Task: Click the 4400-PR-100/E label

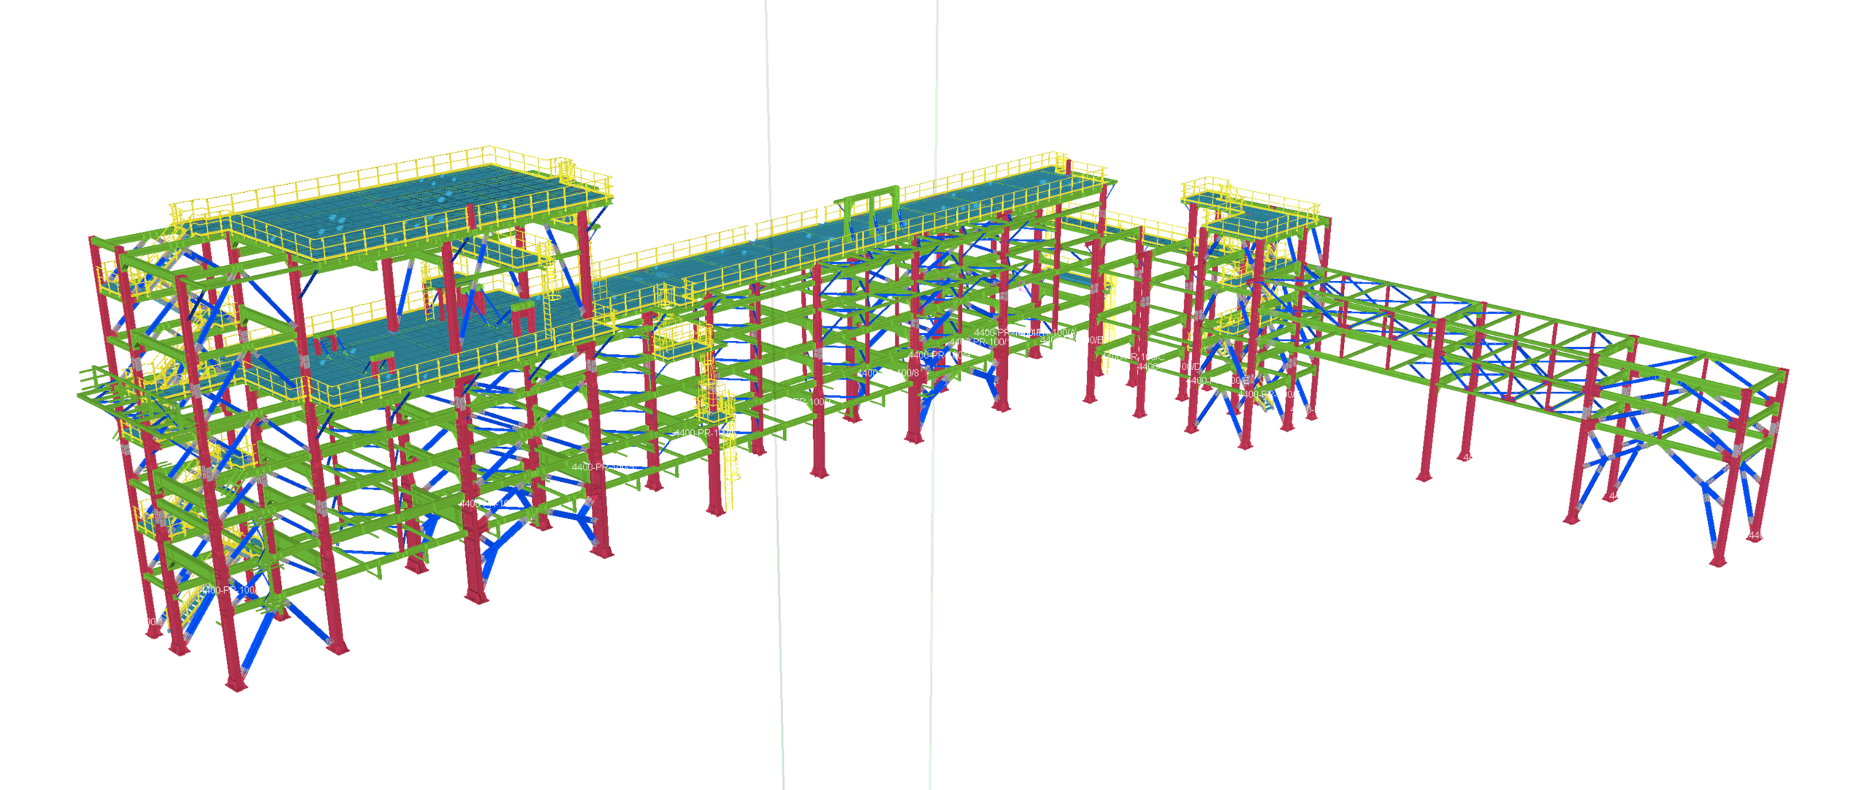Action: point(1218,380)
